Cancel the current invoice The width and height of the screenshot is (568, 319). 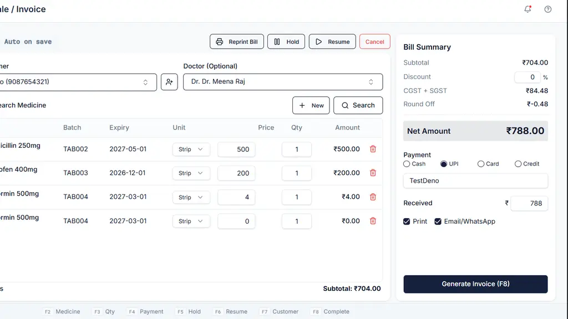click(374, 42)
